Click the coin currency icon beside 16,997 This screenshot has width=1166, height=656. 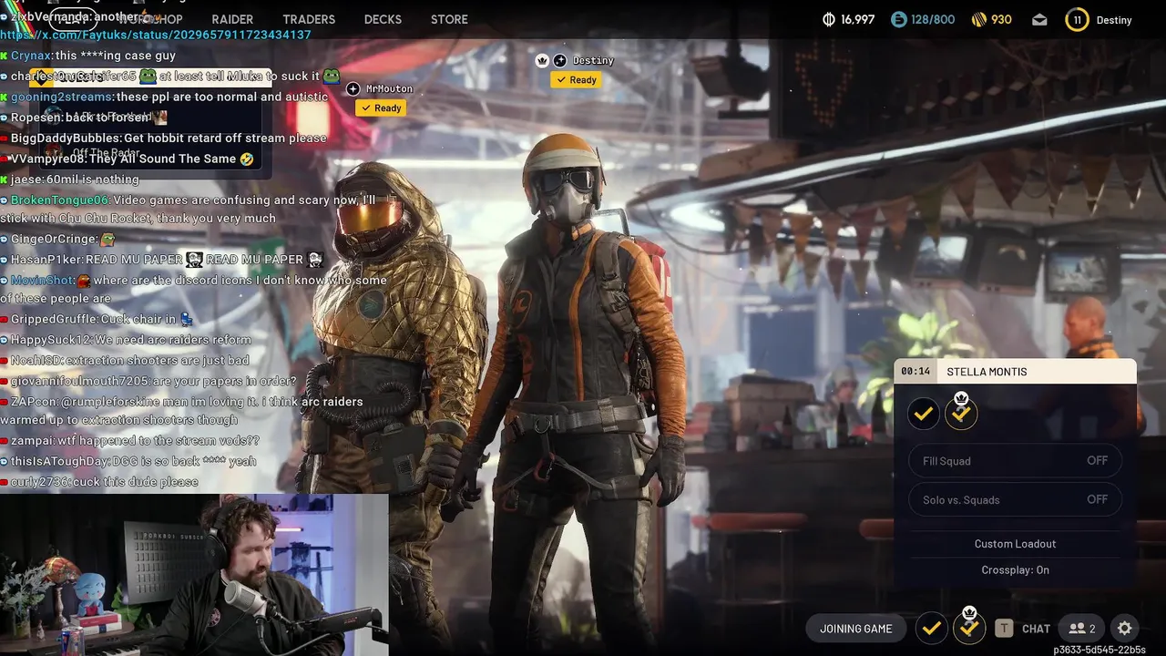coord(828,19)
